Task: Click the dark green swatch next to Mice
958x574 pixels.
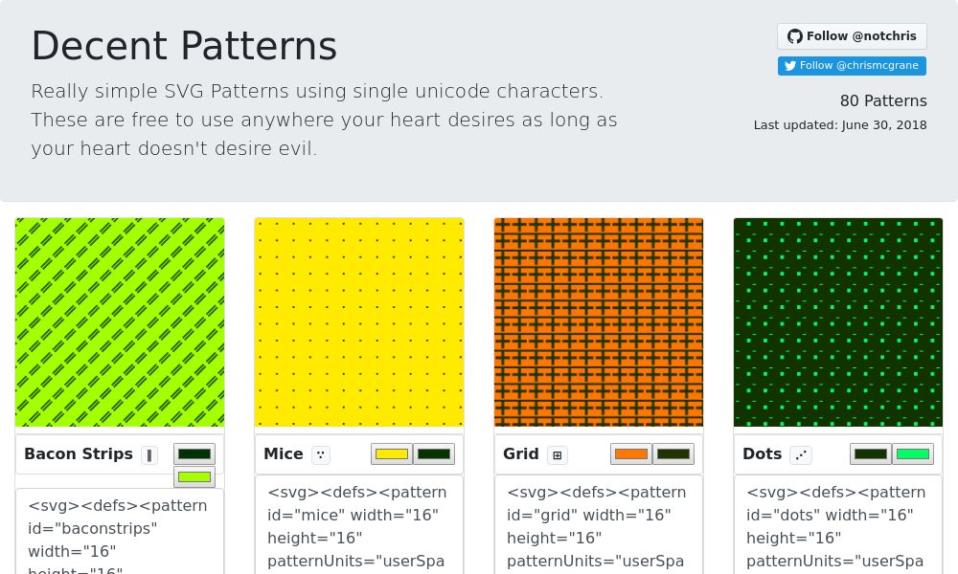Action: coord(434,453)
